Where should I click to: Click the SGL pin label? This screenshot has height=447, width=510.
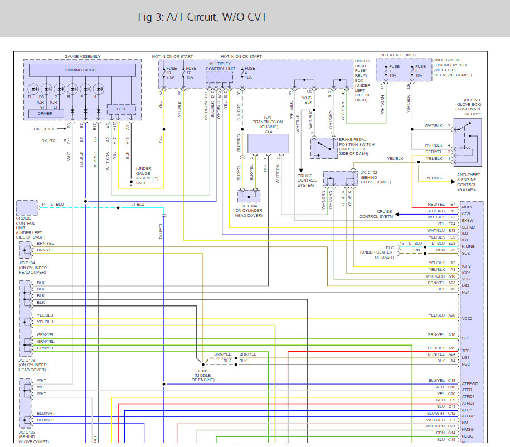(465, 338)
